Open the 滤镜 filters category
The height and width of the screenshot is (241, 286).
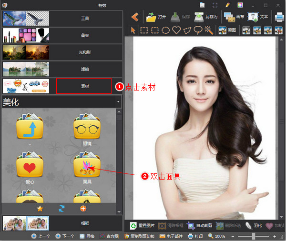click(62, 69)
